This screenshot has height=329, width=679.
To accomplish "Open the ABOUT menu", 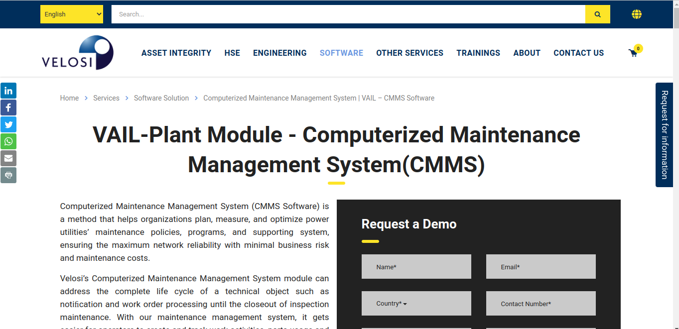I will (x=527, y=53).
